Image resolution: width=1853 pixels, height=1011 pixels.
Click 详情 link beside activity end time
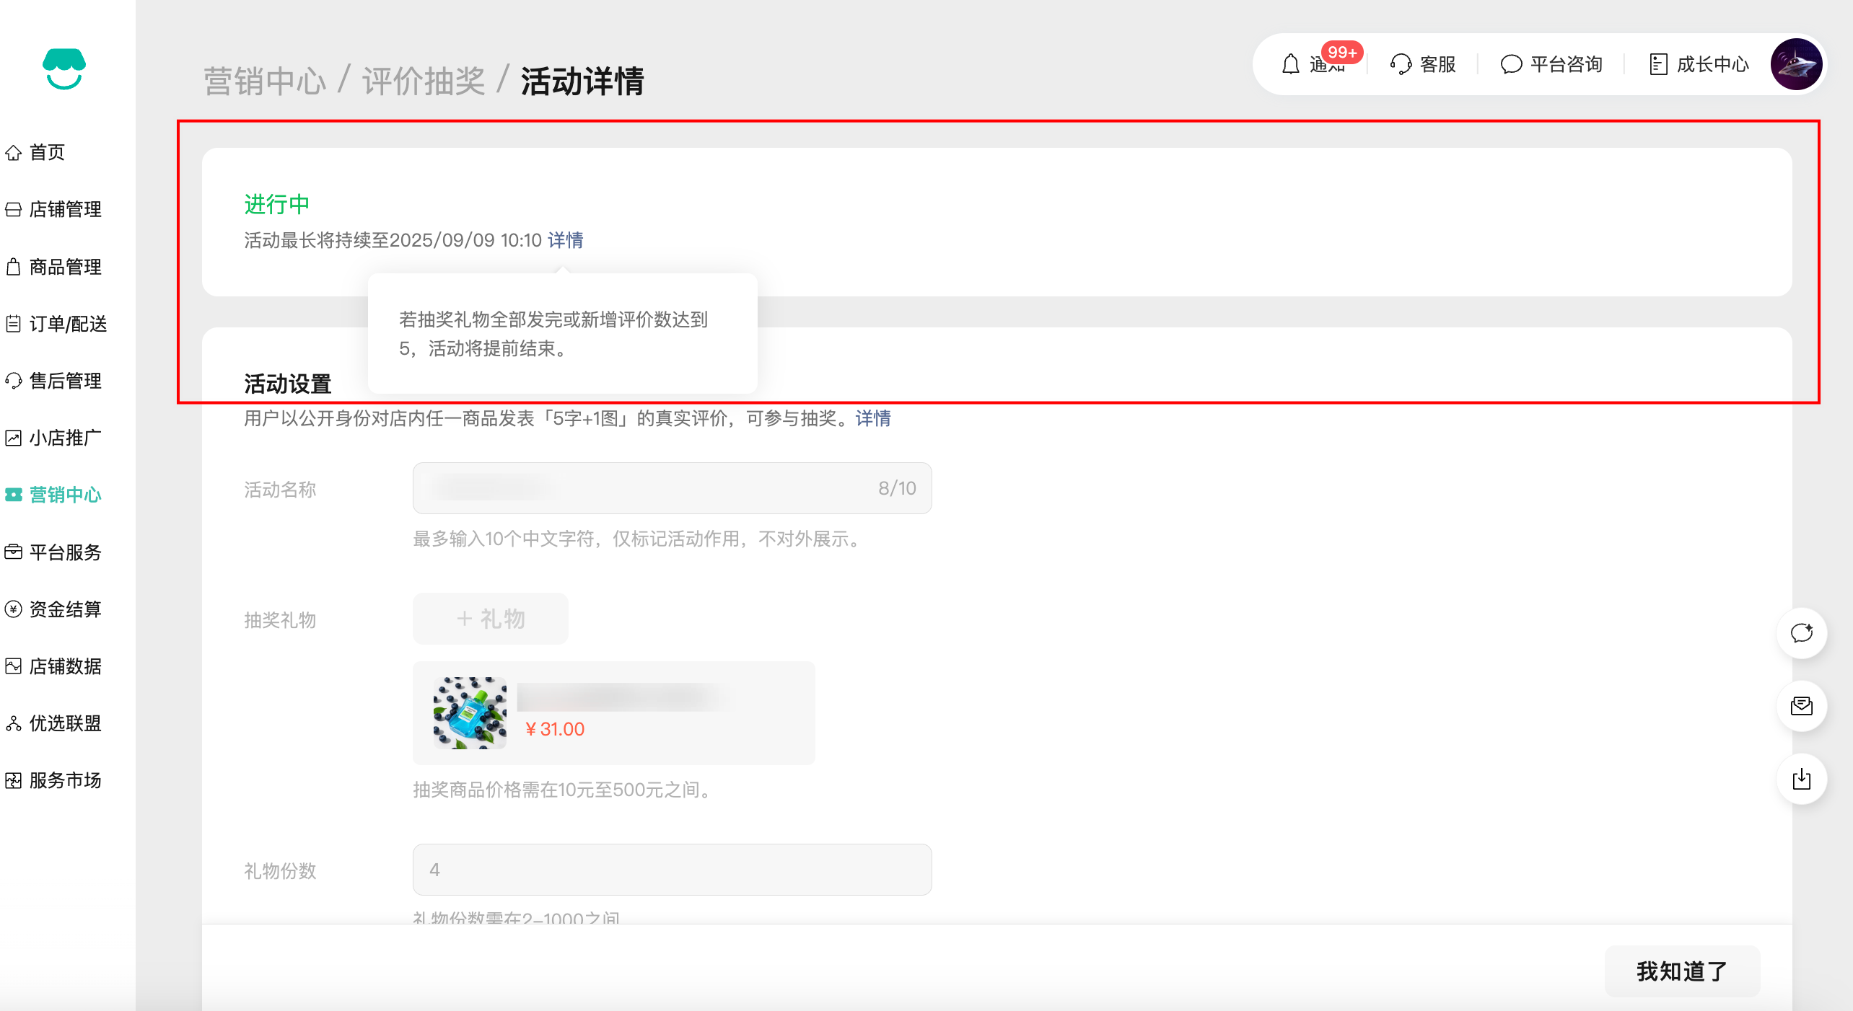pyautogui.click(x=565, y=240)
